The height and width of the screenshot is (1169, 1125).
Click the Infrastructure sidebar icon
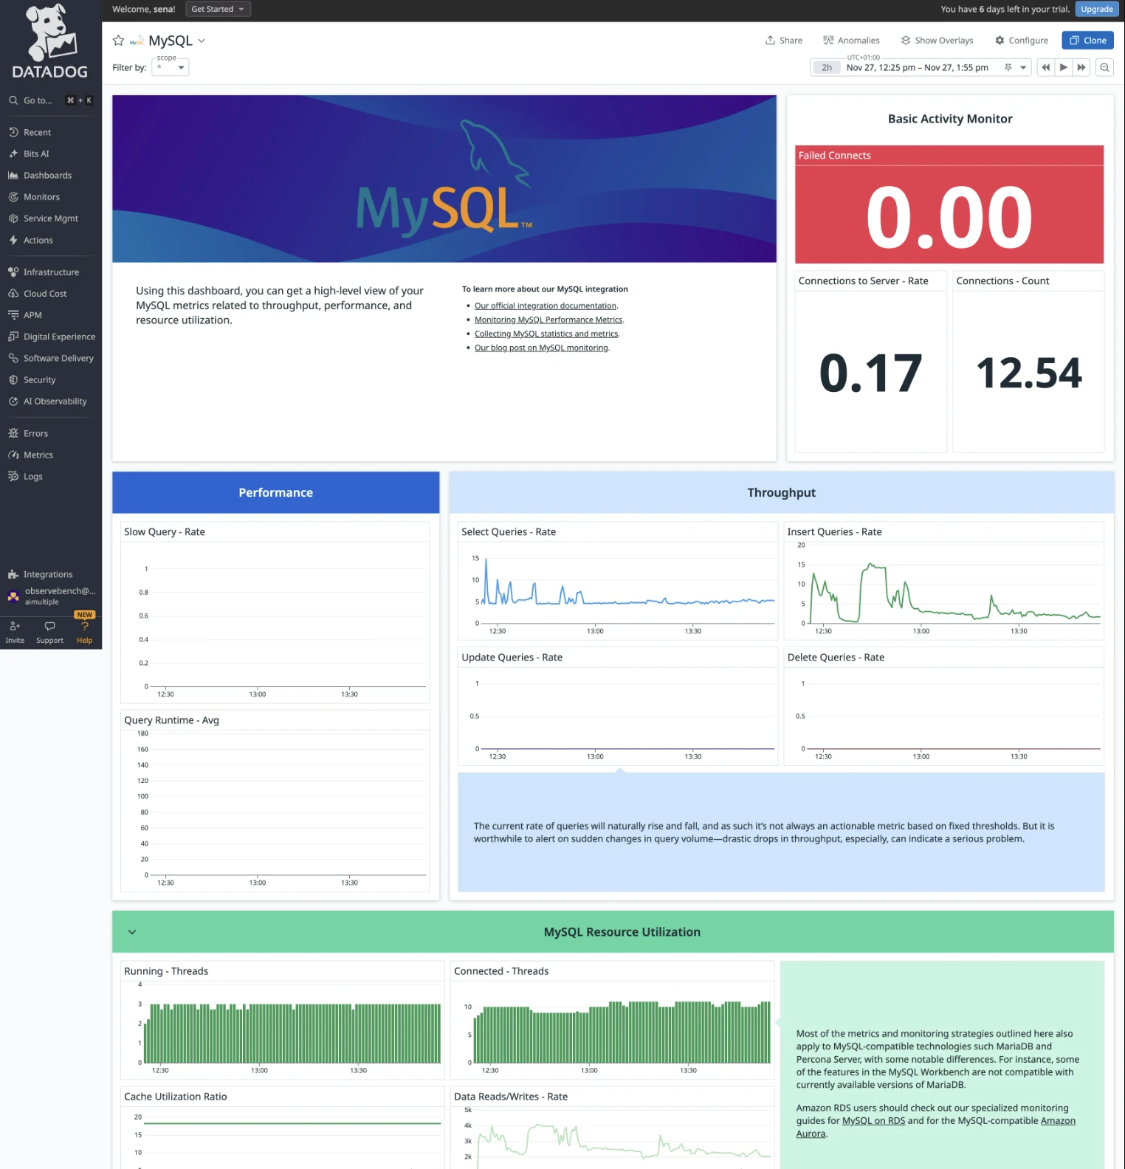(x=13, y=272)
